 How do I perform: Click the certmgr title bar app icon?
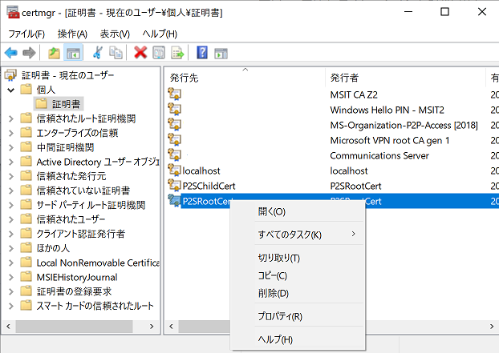click(13, 12)
